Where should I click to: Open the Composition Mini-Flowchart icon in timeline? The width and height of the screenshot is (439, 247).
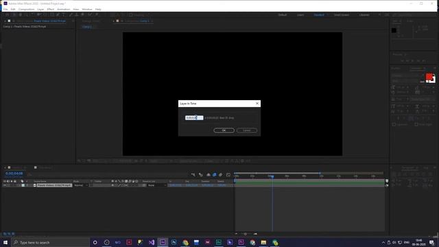point(193,175)
